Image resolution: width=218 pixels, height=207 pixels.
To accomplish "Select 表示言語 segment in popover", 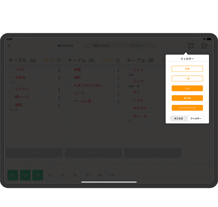I will pyautogui.click(x=179, y=119).
